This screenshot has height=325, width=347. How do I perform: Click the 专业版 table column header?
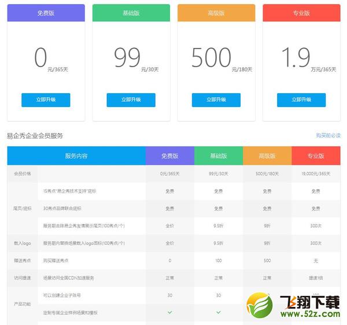(x=316, y=156)
